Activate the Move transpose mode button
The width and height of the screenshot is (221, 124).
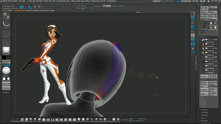pyautogui.click(x=30, y=7)
